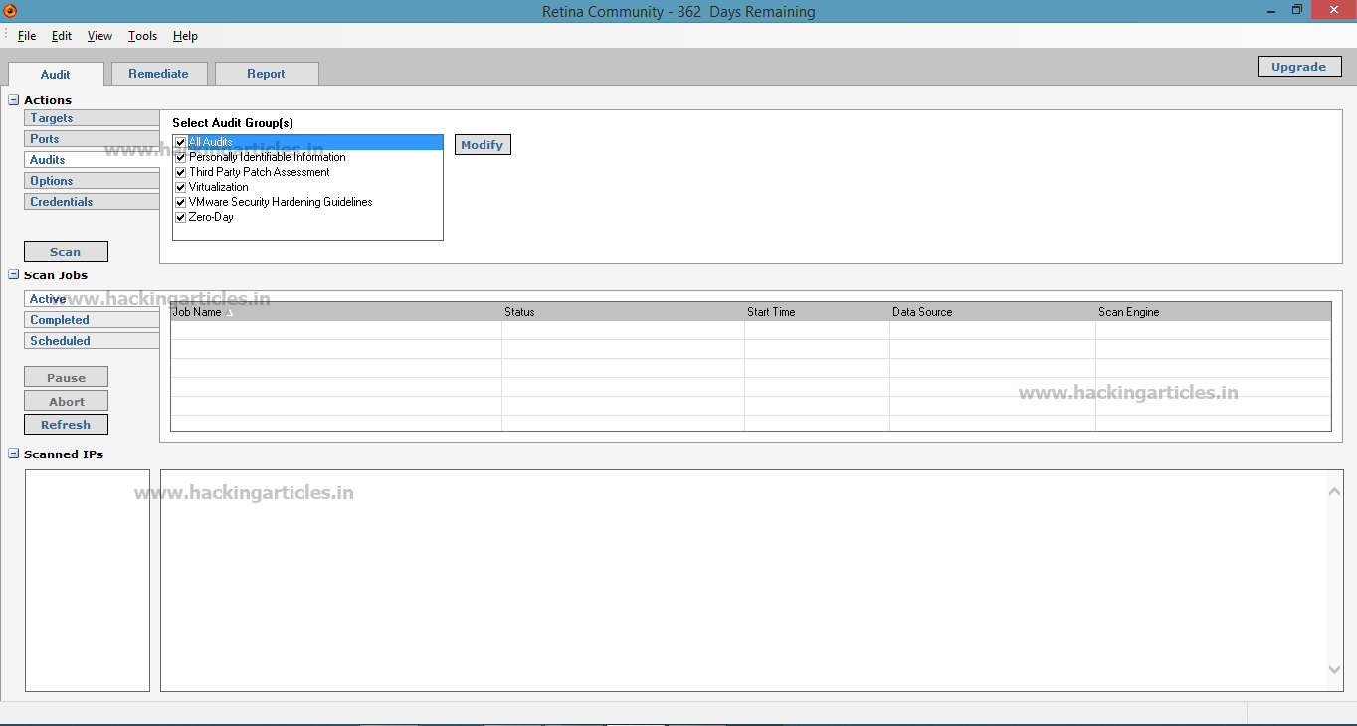Image resolution: width=1357 pixels, height=726 pixels.
Task: Click the Modify button
Action: point(483,145)
